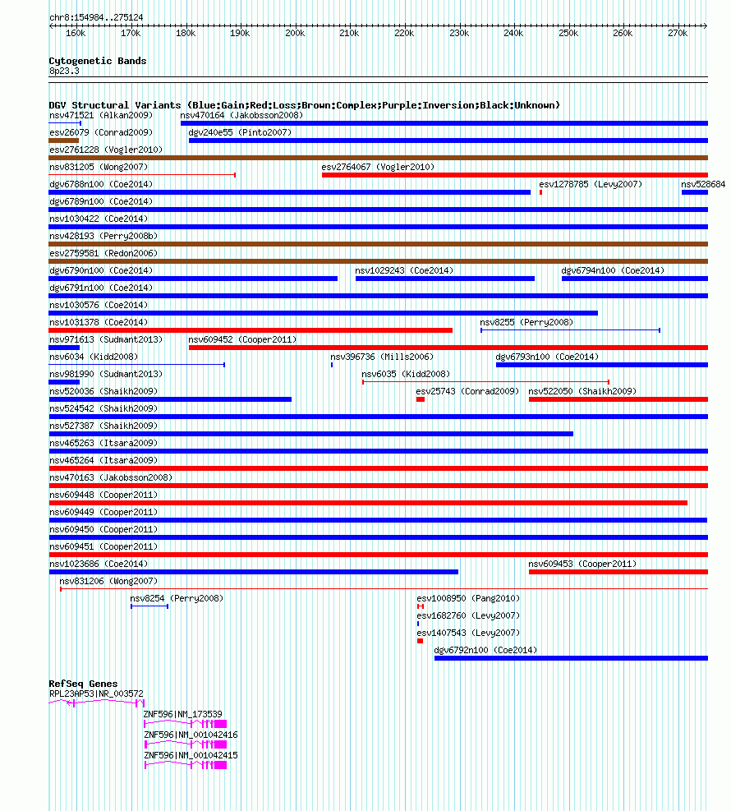The image size is (731, 811).
Task: Click the ZNF596|NM_173539 gene label
Action: (182, 714)
